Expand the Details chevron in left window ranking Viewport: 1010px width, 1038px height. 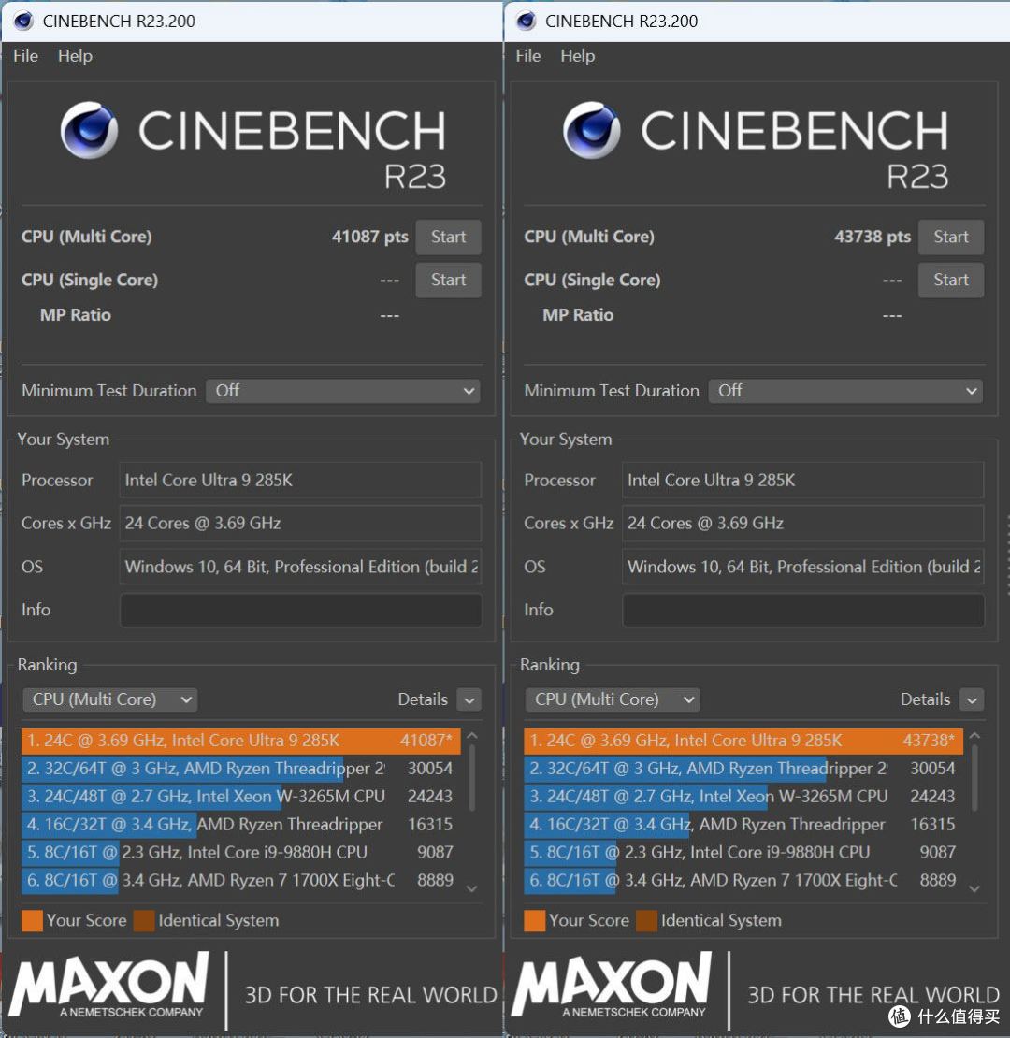point(469,699)
